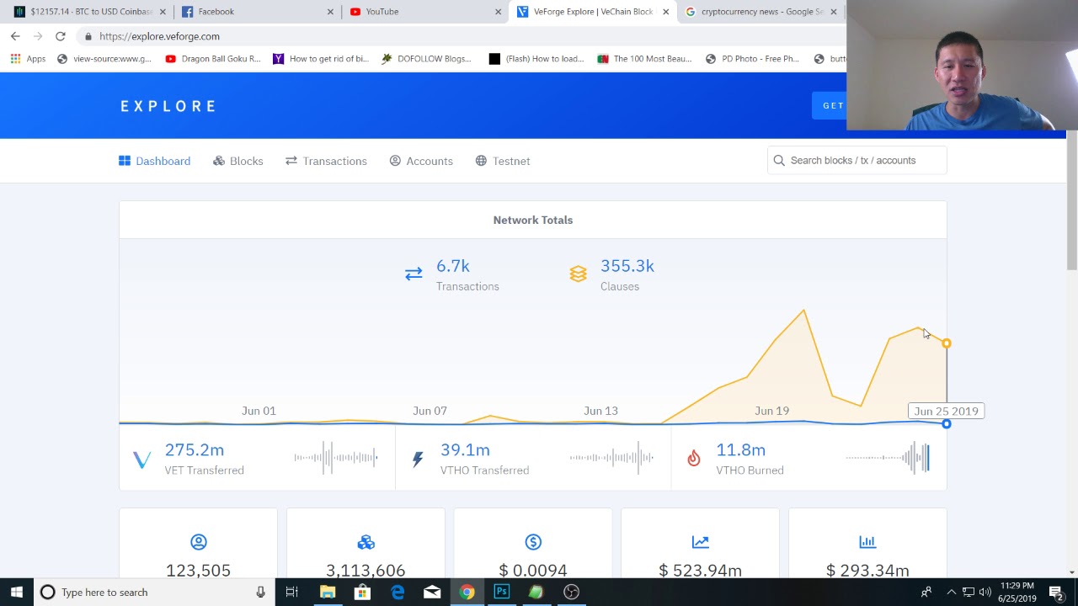Open The 100 Most Beau... bookmark
Viewport: 1078px width, 606px height.
tap(645, 59)
